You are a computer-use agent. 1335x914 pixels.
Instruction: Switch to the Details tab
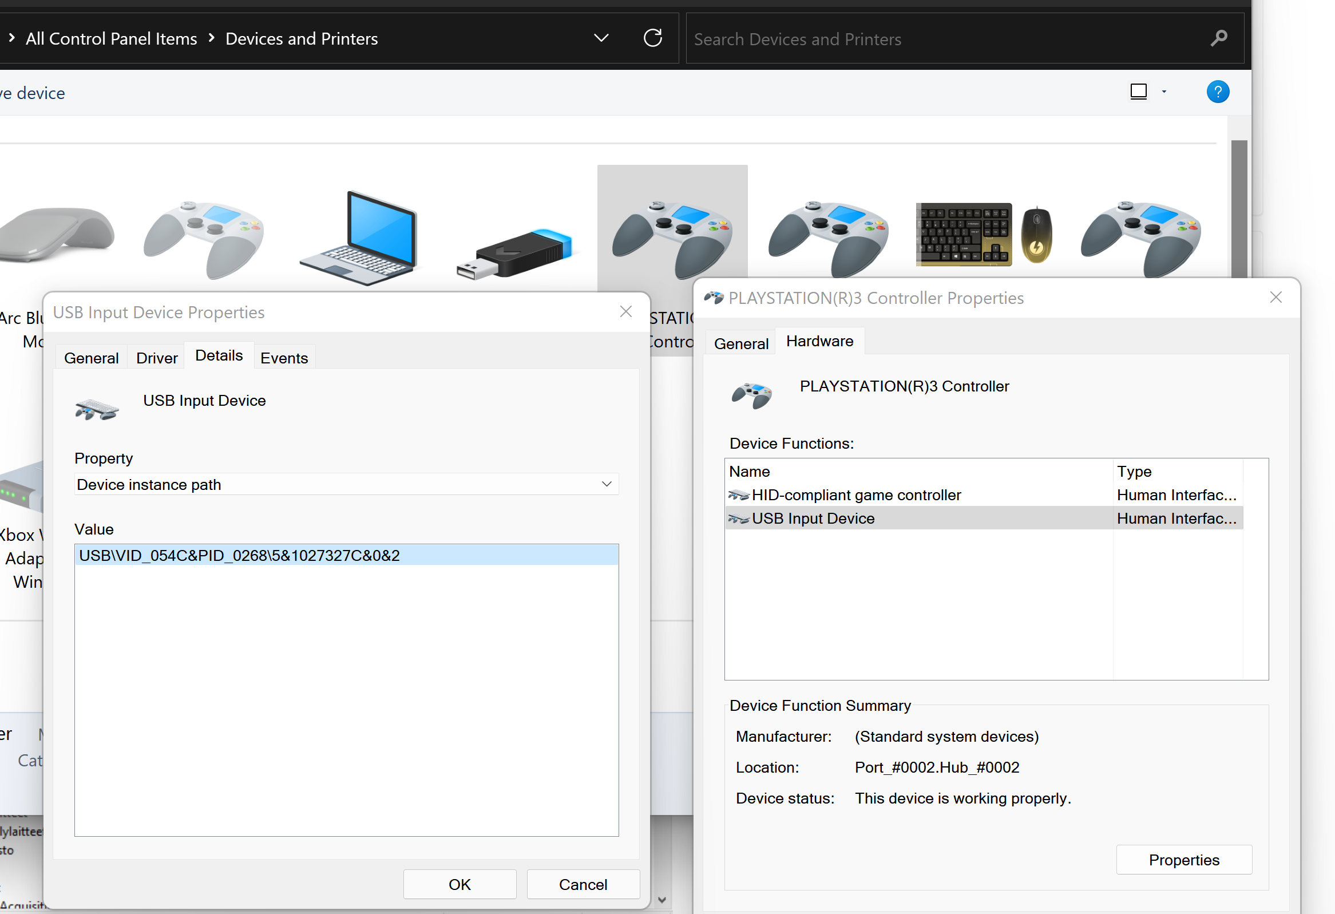[219, 355]
